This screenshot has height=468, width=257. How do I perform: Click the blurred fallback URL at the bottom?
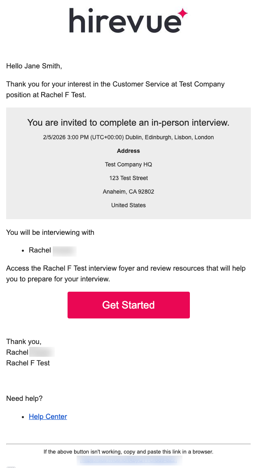(x=128, y=460)
